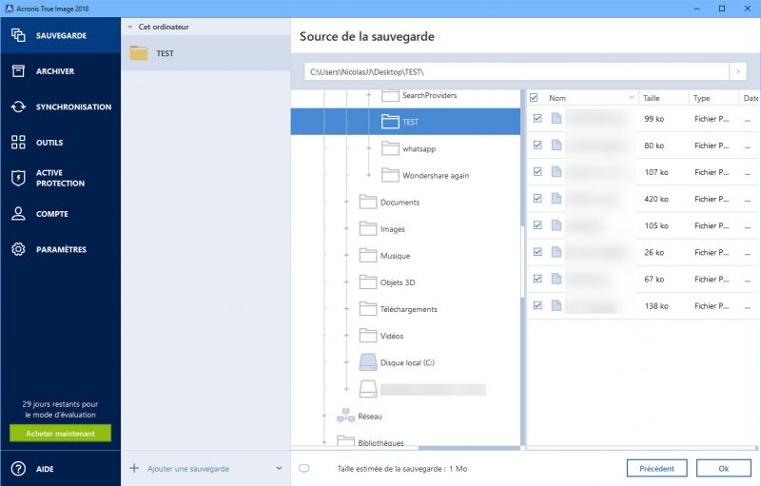Expand the Téléchargements tree node

point(346,308)
